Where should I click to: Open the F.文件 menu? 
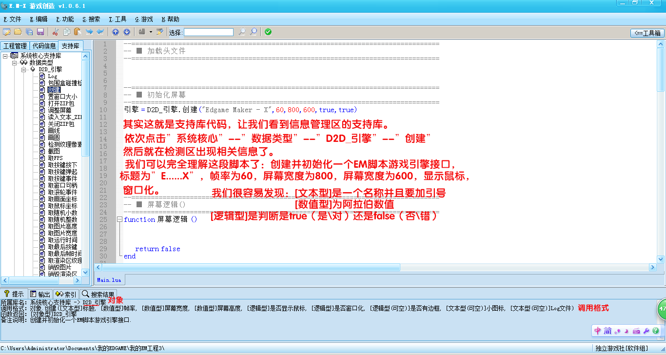tap(12, 20)
